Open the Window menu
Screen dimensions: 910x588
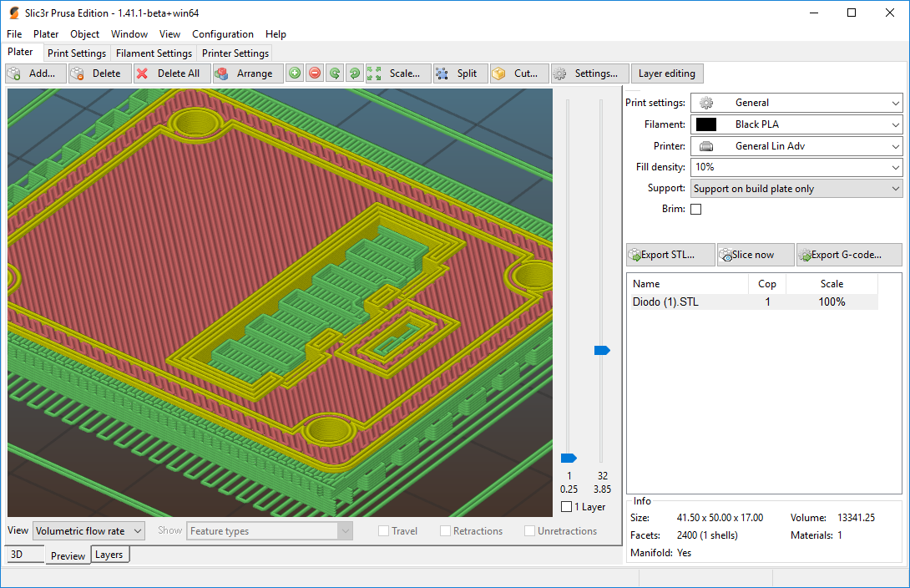pyautogui.click(x=129, y=34)
